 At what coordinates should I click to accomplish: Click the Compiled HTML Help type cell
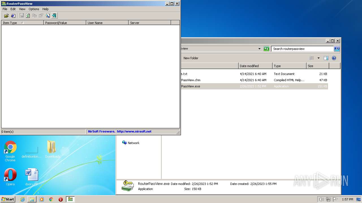[289, 80]
